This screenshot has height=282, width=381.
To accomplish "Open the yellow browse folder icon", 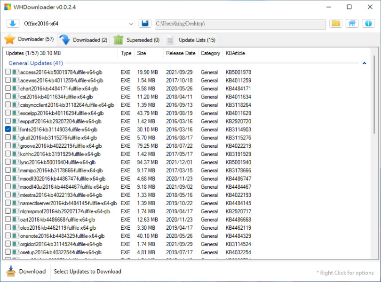I will click(x=336, y=24).
